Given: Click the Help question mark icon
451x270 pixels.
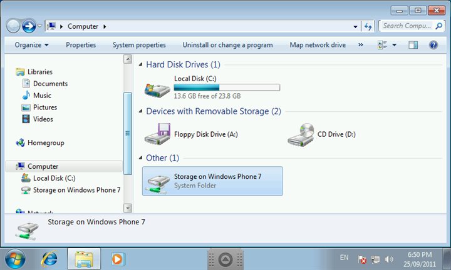Looking at the screenshot, I should 433,45.
